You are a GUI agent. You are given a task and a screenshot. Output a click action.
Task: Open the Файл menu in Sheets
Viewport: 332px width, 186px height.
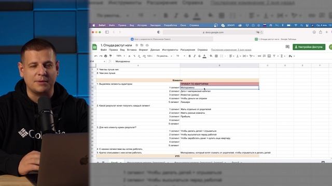[x=104, y=50]
